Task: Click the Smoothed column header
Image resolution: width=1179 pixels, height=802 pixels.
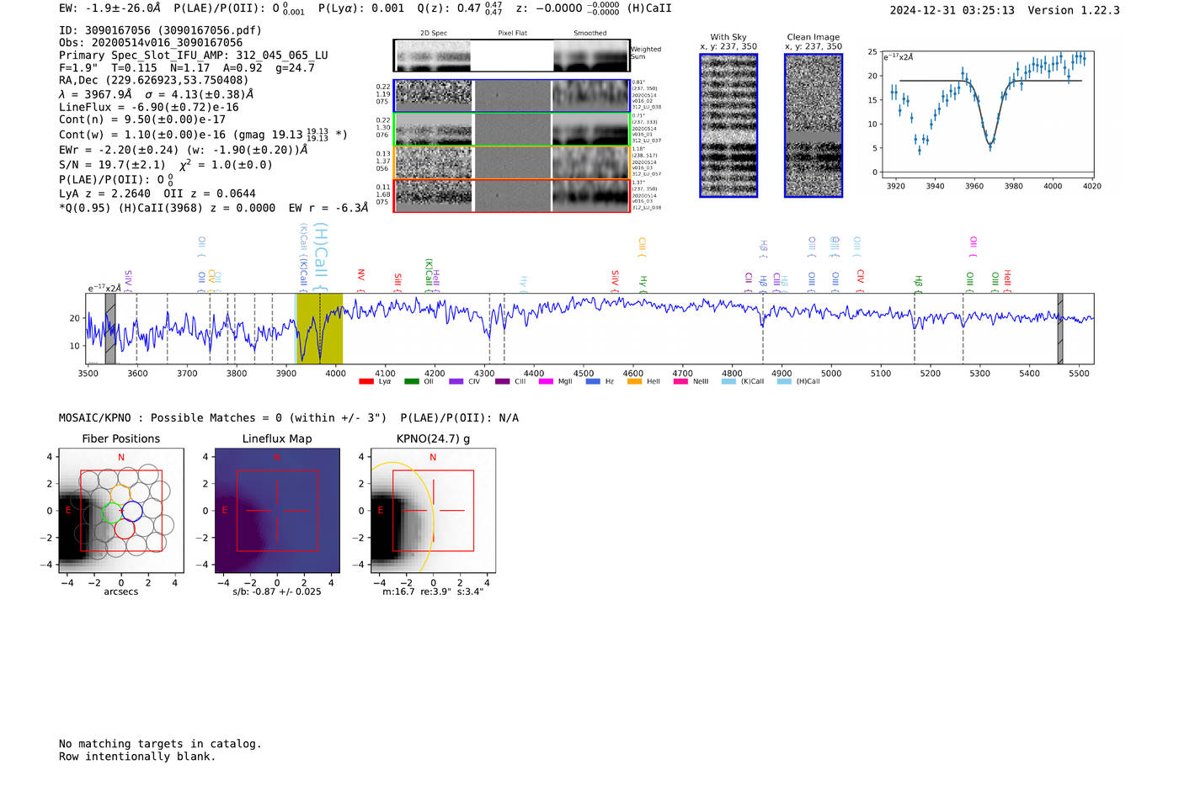Action: click(x=590, y=33)
